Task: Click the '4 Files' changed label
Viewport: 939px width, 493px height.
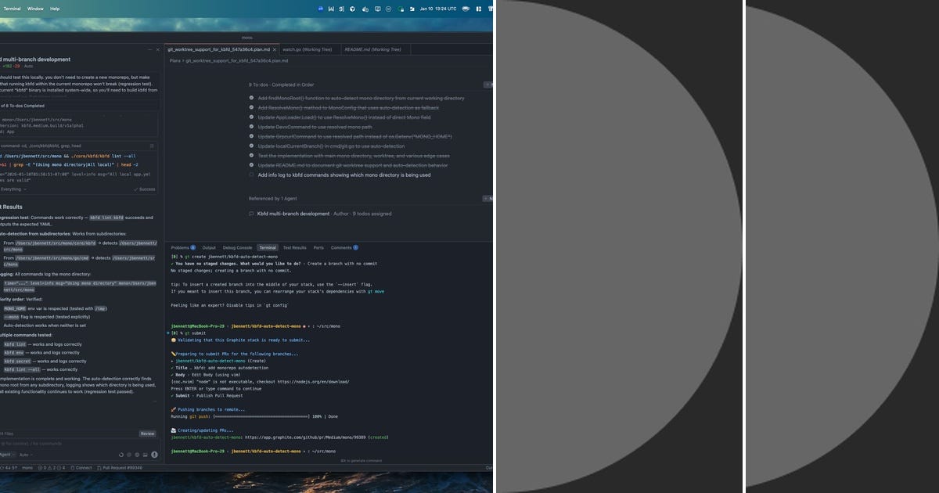Action: 6,433
